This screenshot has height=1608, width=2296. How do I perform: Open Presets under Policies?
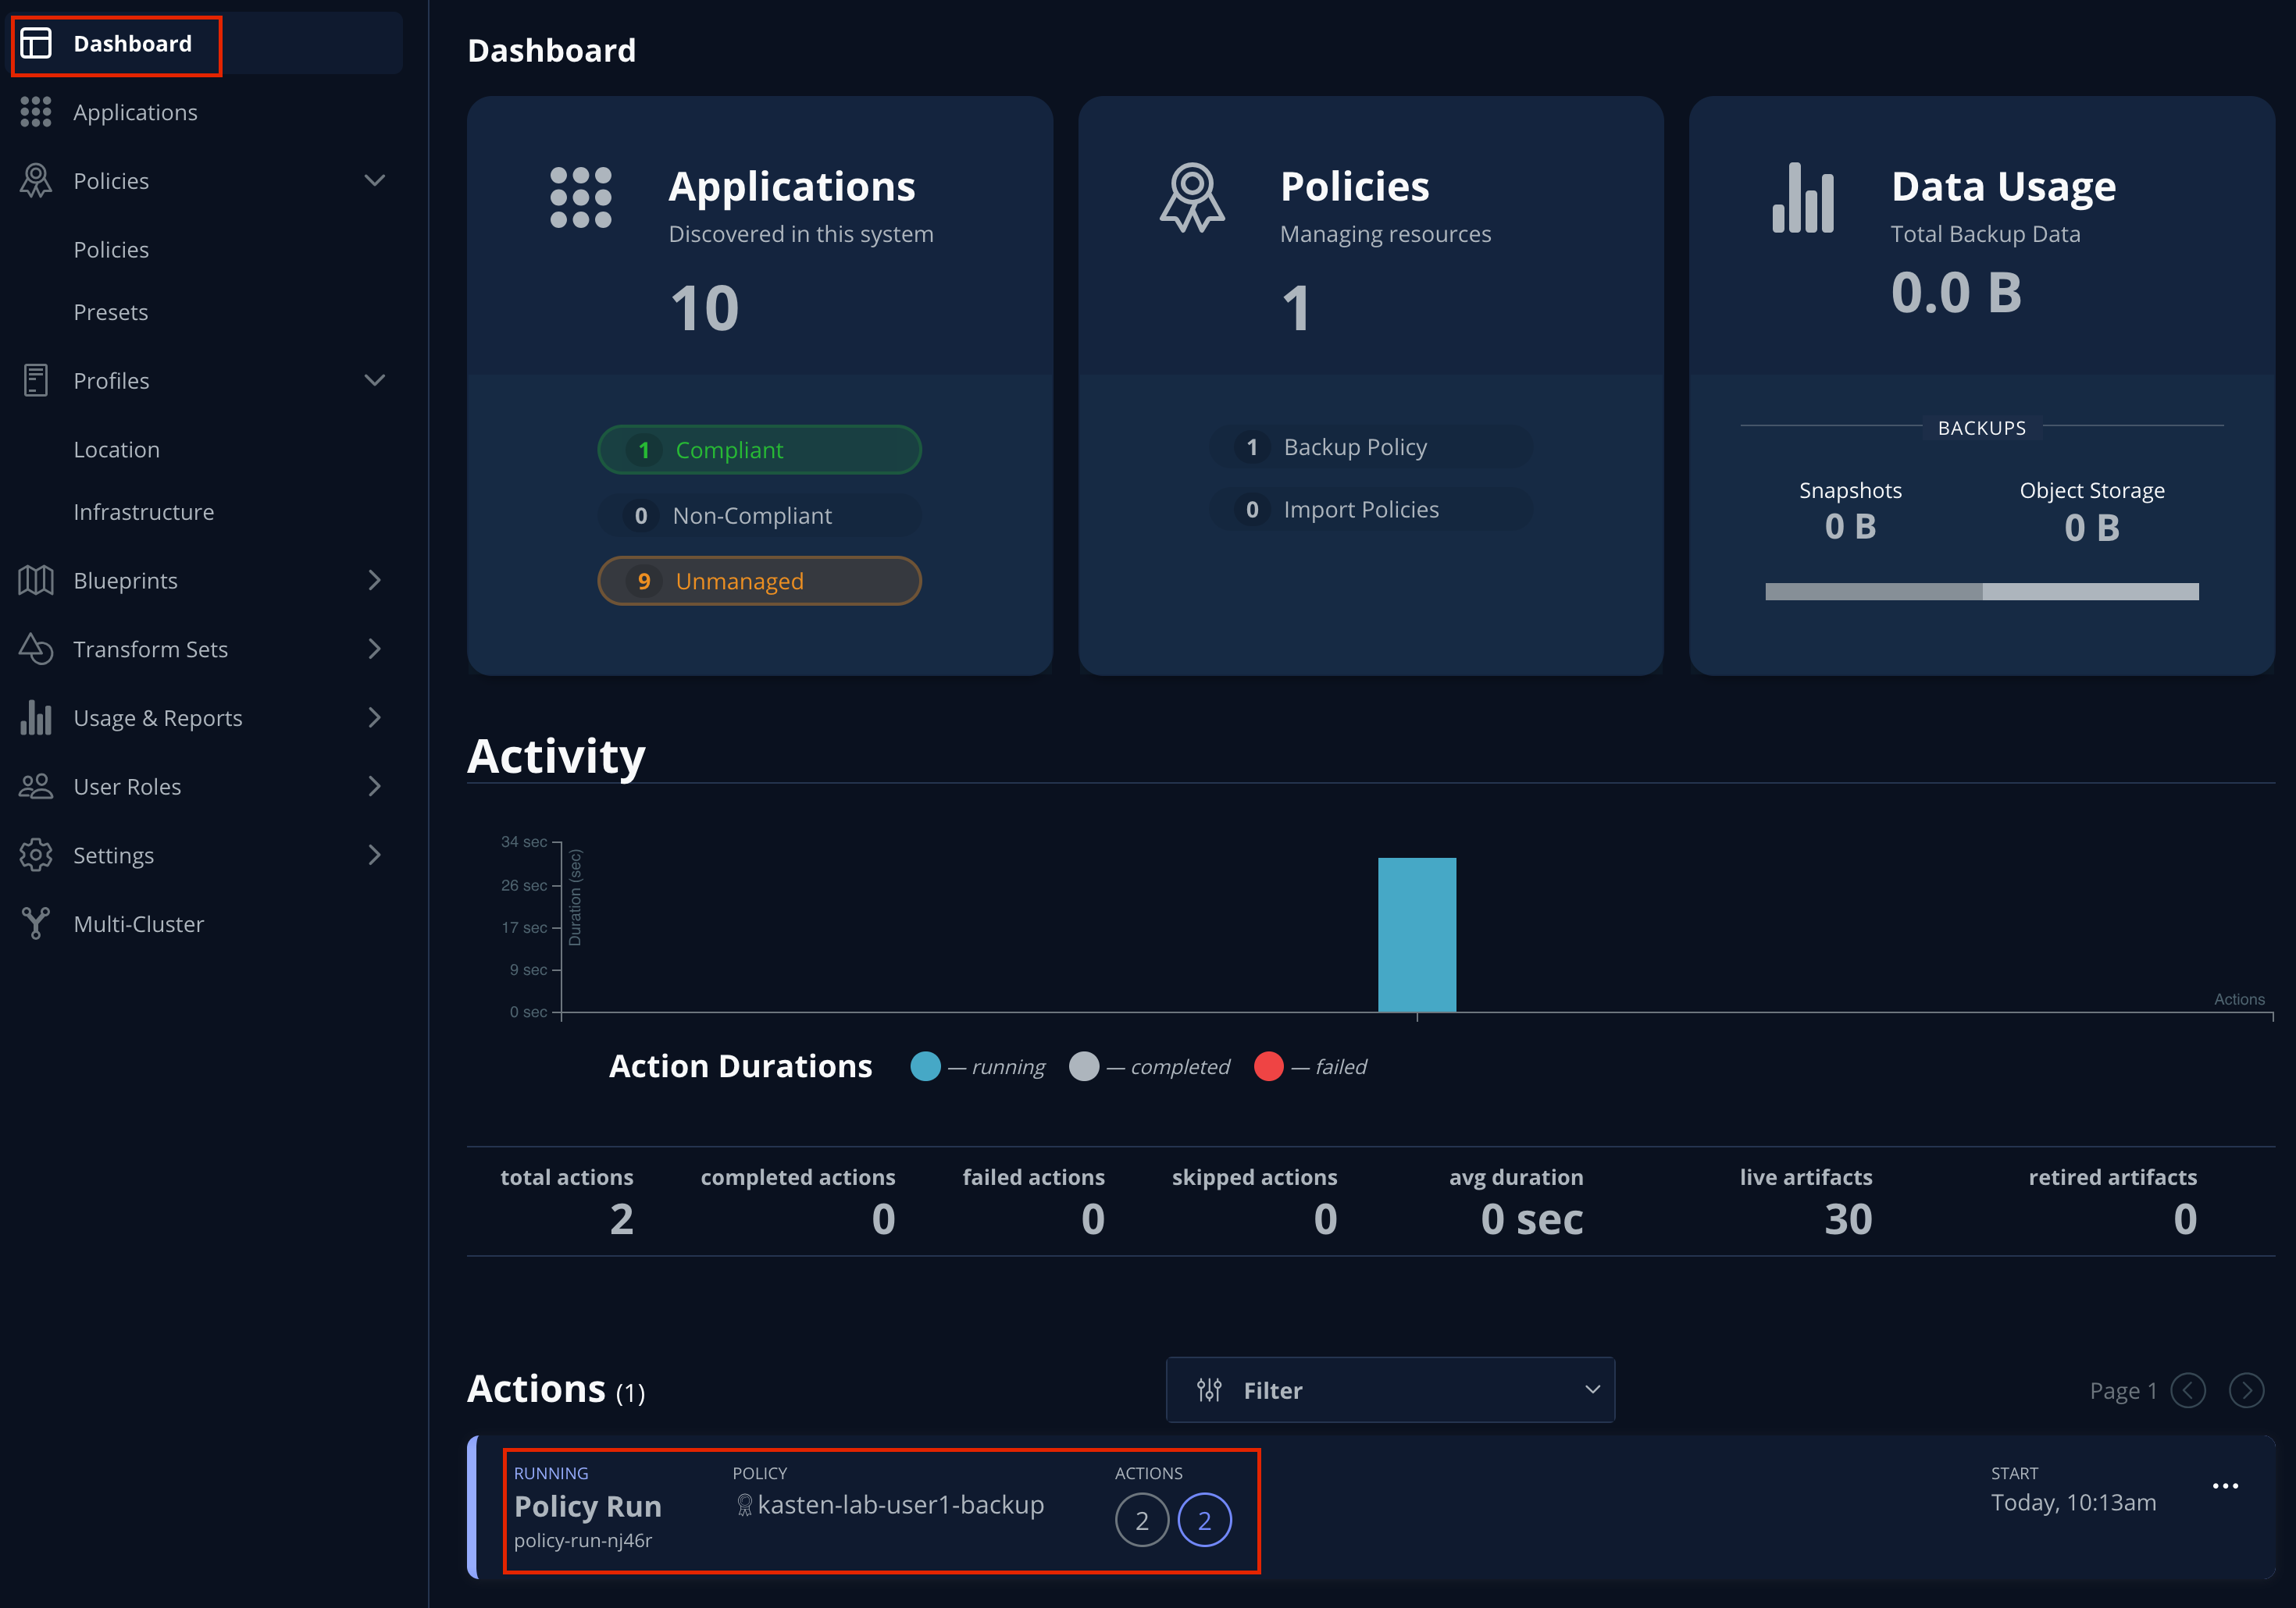click(111, 311)
